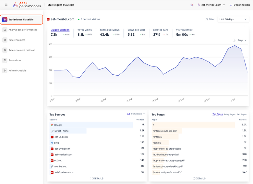Select the Views Per Visit metric
Viewport: 253px width, 184px height.
pyautogui.click(x=136, y=32)
